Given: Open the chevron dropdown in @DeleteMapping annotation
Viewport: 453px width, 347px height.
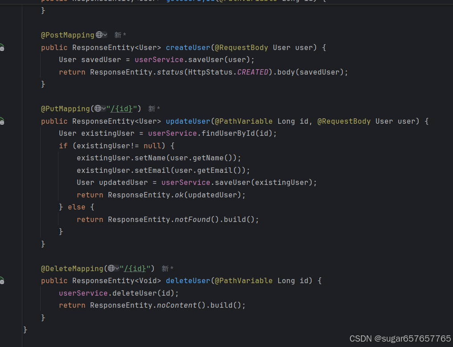Looking at the screenshot, I should (x=117, y=268).
